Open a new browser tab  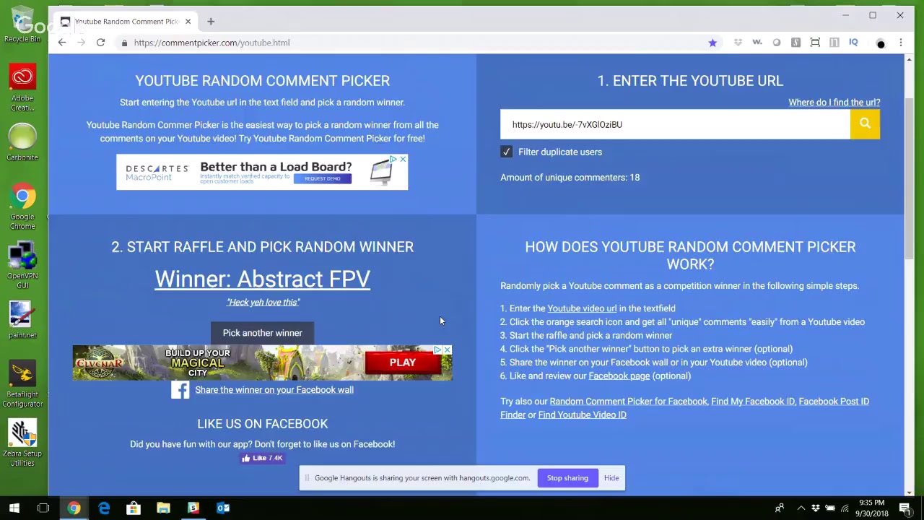[211, 22]
